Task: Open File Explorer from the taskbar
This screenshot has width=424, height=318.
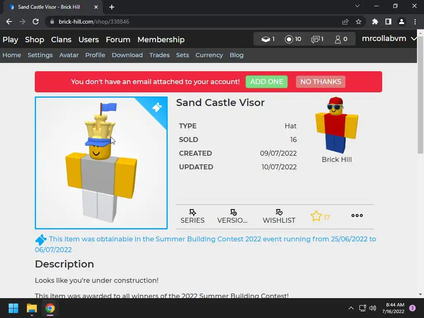Action: (31, 308)
